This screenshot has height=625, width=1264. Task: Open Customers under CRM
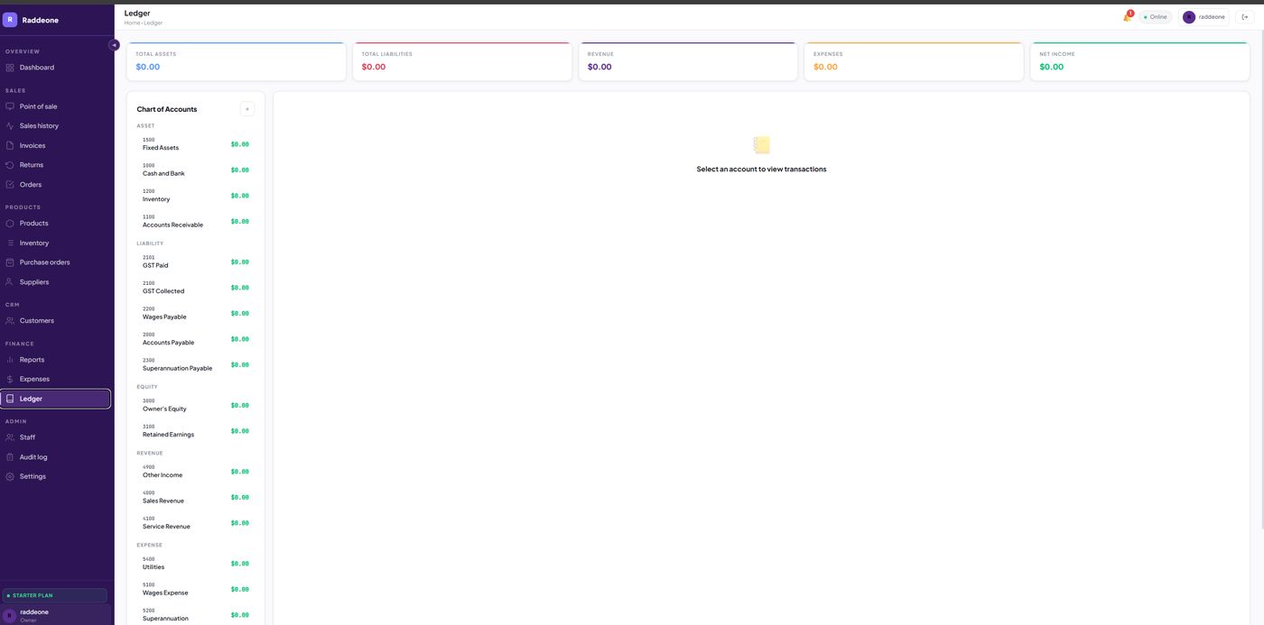57,321
